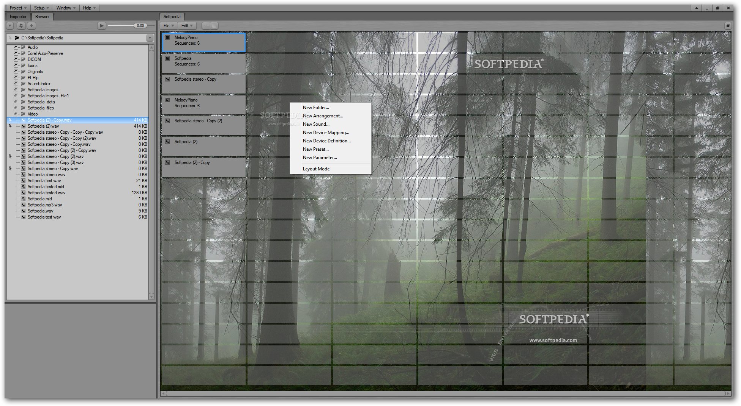This screenshot has height=406, width=741.
Task: Click the ellipsis button next to Edit
Action: point(206,26)
